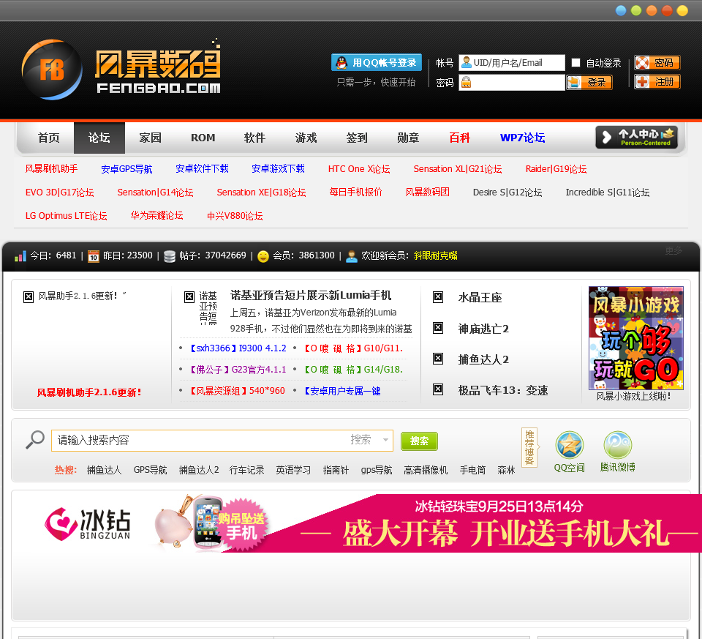The height and width of the screenshot is (639, 702).
Task: Open 安卓软件下载 link
Action: (x=202, y=168)
